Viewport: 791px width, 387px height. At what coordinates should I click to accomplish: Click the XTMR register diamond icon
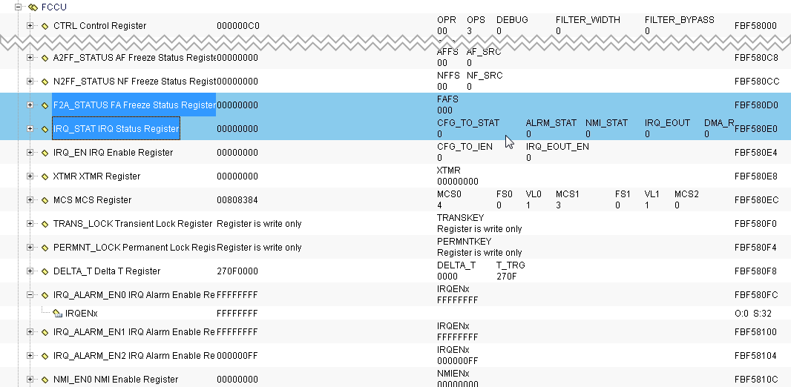click(45, 176)
